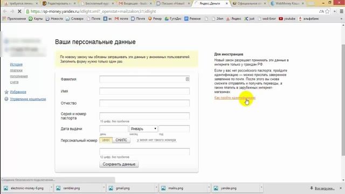
Task: Switch to the Яндекс.Деньги tab
Action: pos(210,3)
